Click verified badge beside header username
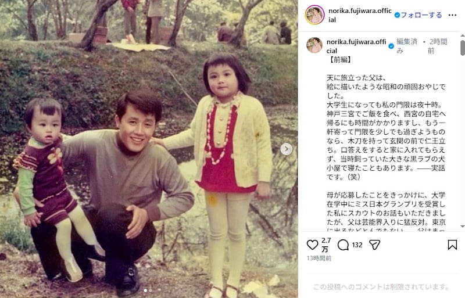 click(397, 15)
